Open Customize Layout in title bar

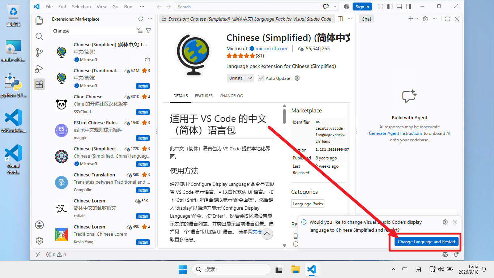(x=380, y=7)
